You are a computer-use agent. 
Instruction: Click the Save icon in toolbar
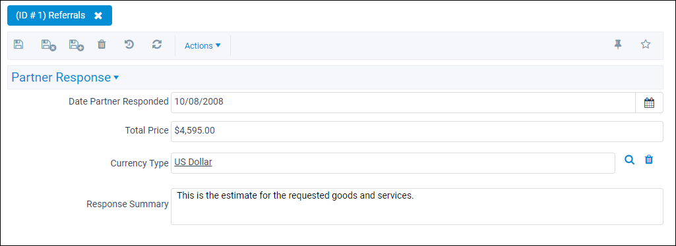[18, 44]
